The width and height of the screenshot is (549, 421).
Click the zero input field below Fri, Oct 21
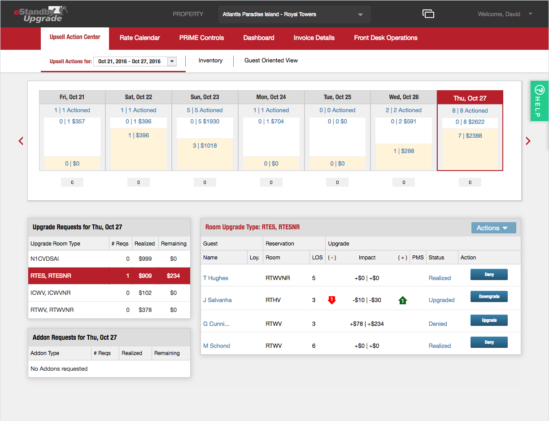(72, 182)
